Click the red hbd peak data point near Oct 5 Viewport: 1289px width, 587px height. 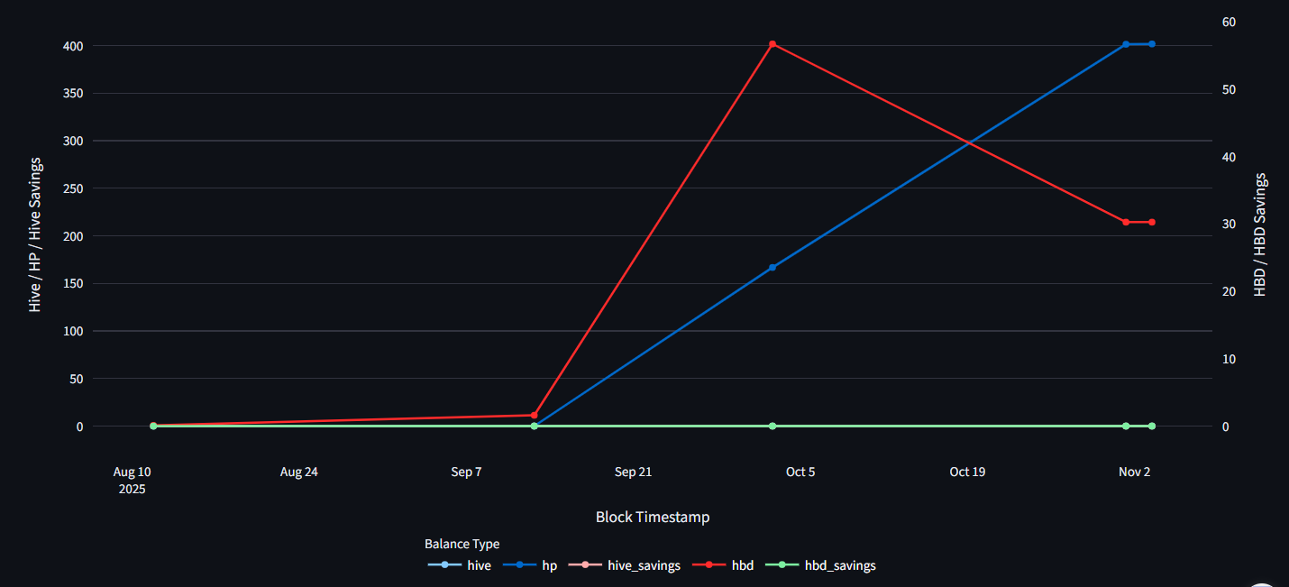[772, 42]
